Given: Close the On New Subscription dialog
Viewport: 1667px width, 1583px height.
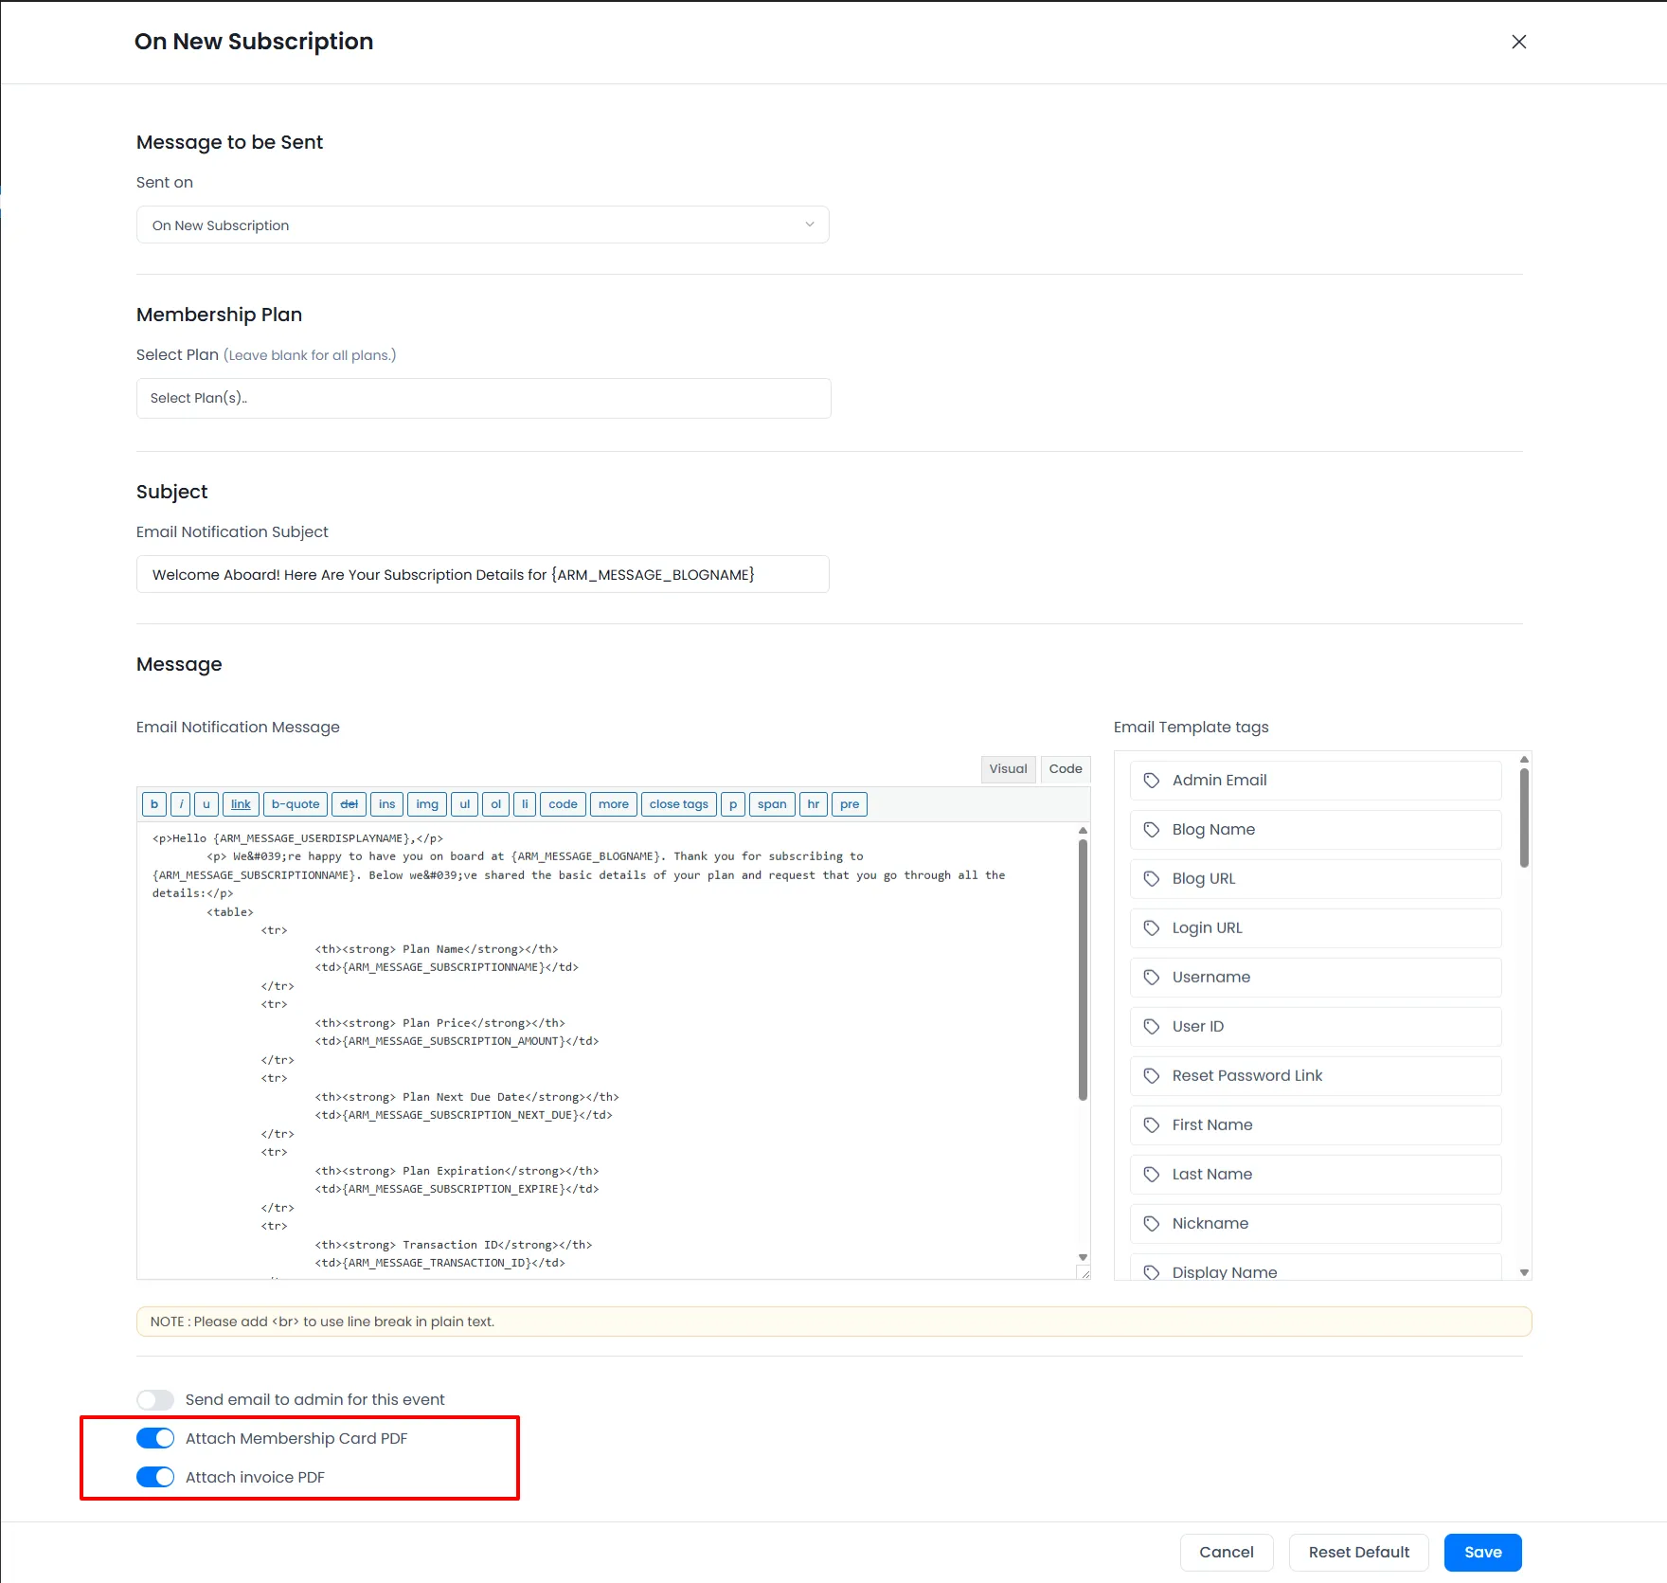Looking at the screenshot, I should click(x=1519, y=42).
